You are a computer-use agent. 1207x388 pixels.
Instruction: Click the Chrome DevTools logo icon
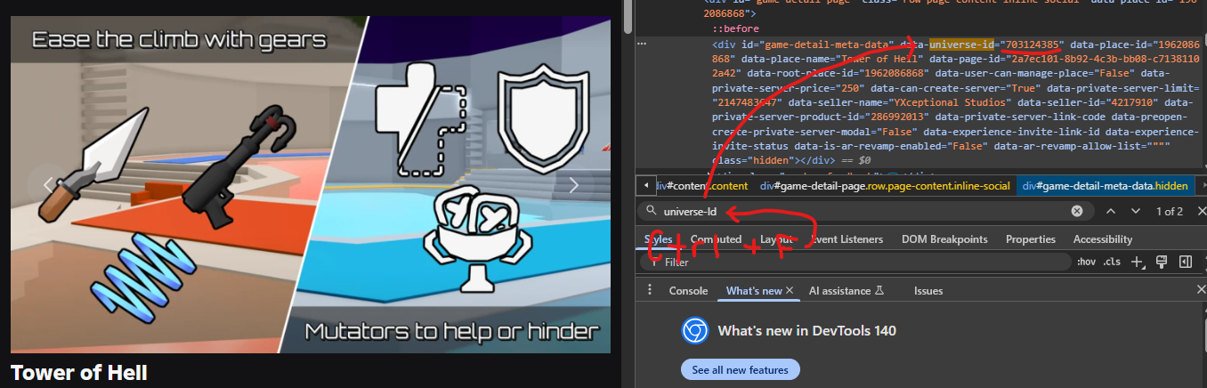tap(694, 331)
